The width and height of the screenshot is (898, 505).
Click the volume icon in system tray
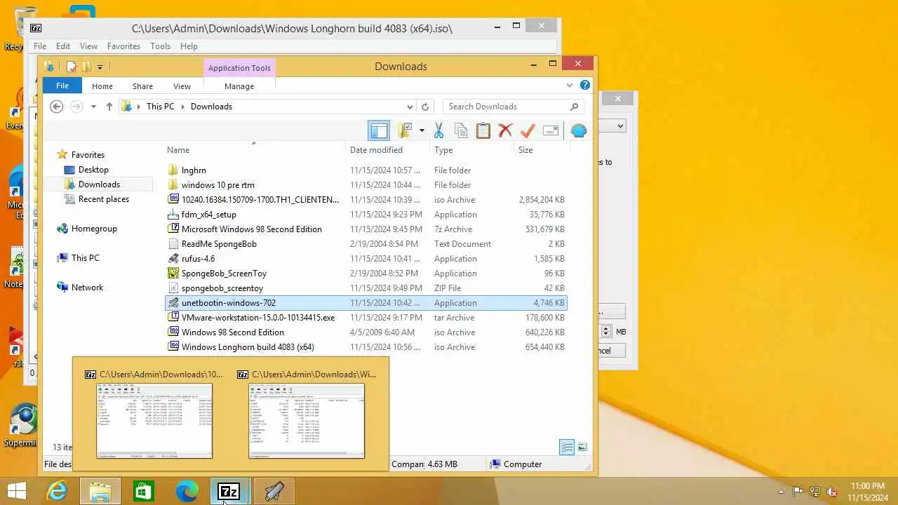click(832, 492)
